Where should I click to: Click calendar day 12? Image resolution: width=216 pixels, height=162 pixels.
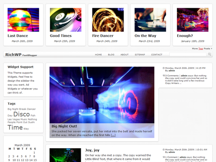tap(22, 160)
